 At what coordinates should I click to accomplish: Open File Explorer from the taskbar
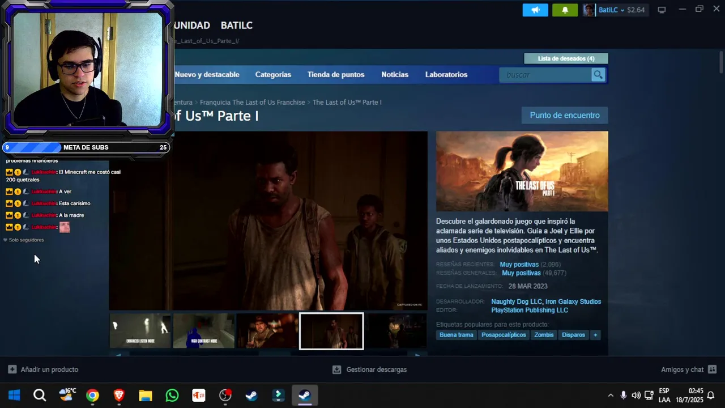pyautogui.click(x=146, y=395)
